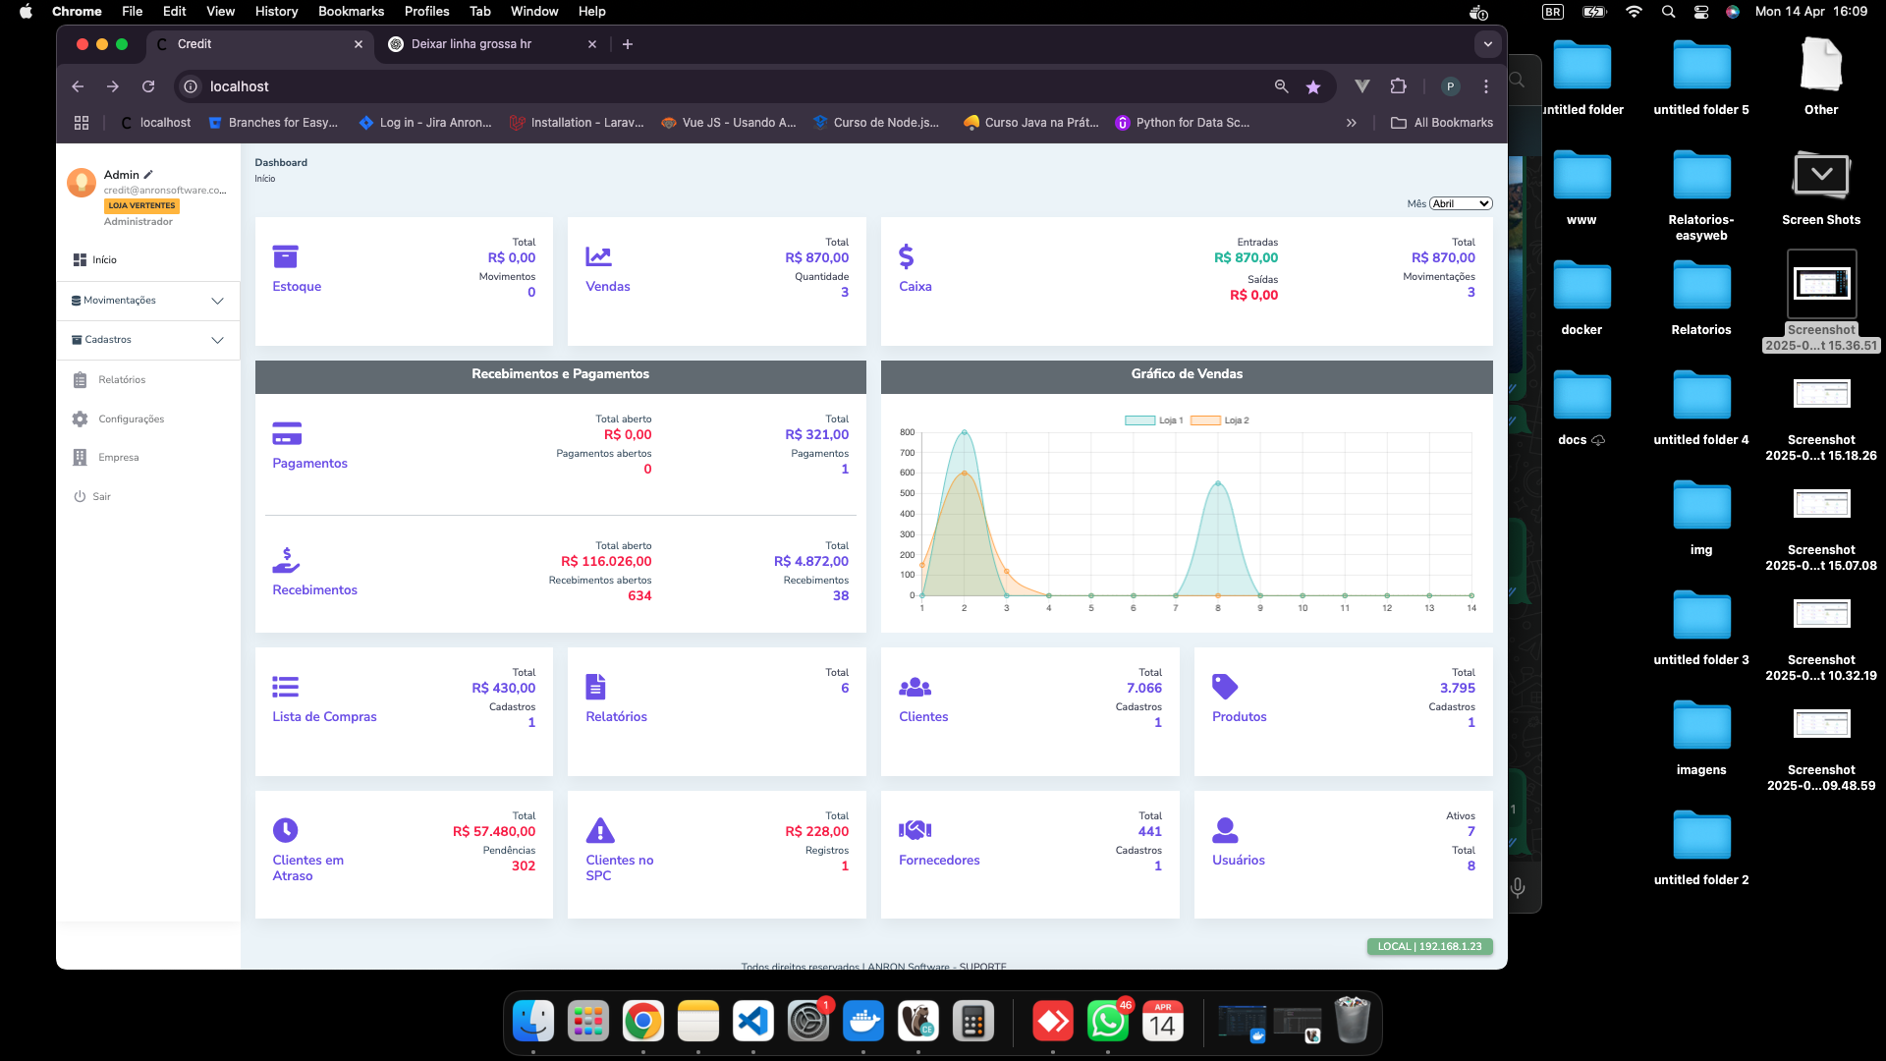This screenshot has width=1886, height=1061.
Task: Click the Fornecedores handshake icon
Action: coord(915,830)
